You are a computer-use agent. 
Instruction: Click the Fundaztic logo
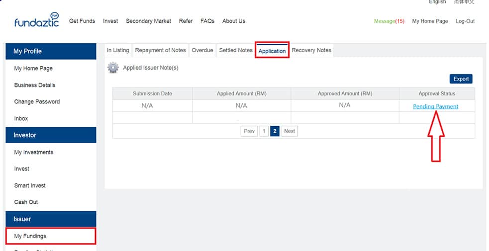click(37, 20)
